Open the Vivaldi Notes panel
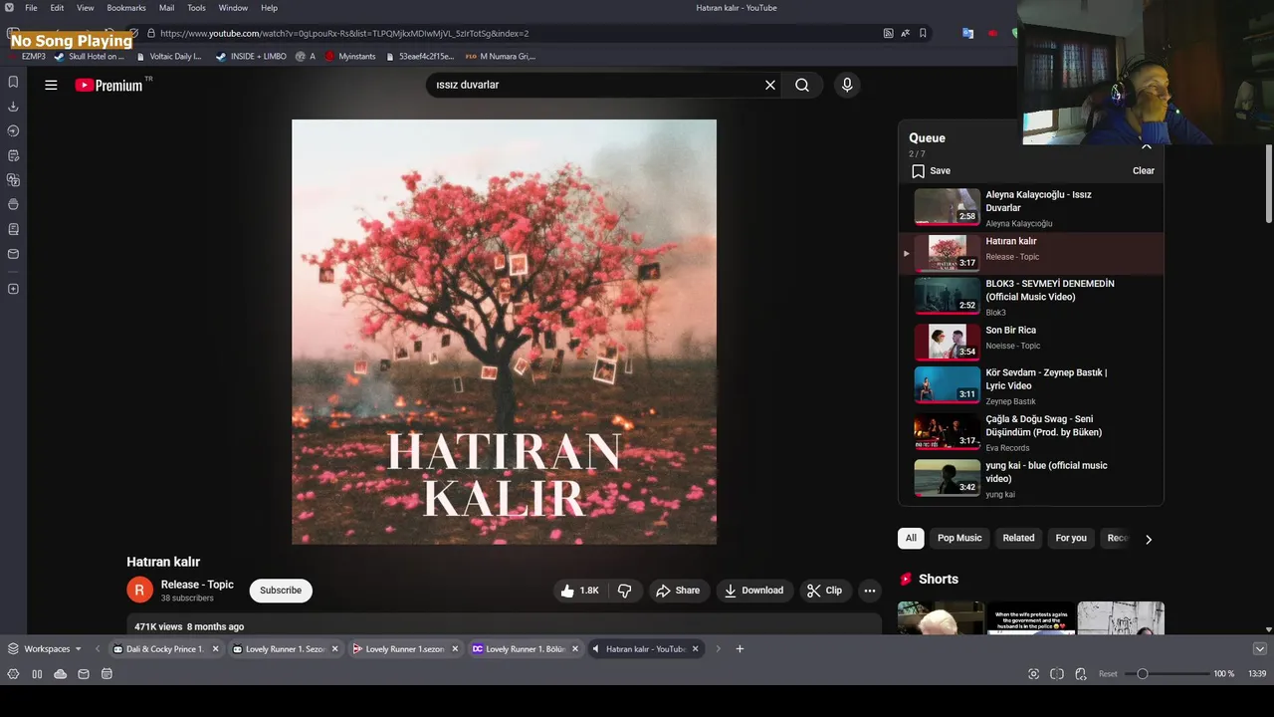The width and height of the screenshot is (1274, 717). [x=13, y=155]
